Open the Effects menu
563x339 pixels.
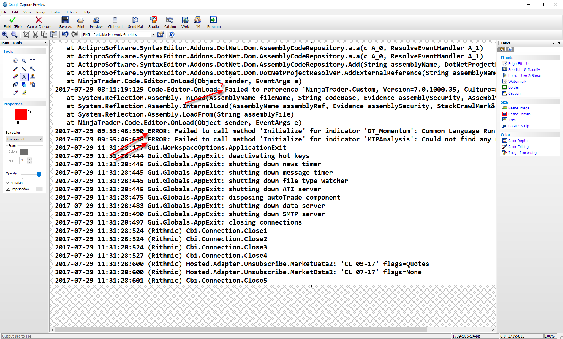tap(72, 12)
